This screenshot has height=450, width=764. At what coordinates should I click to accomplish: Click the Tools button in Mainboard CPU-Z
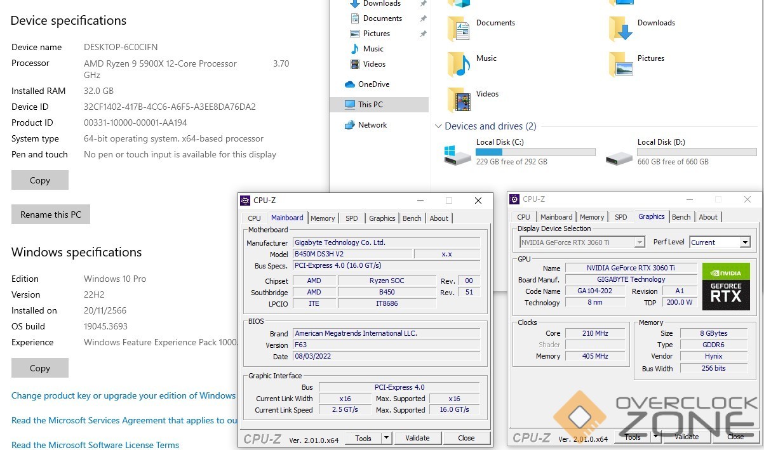tap(363, 438)
